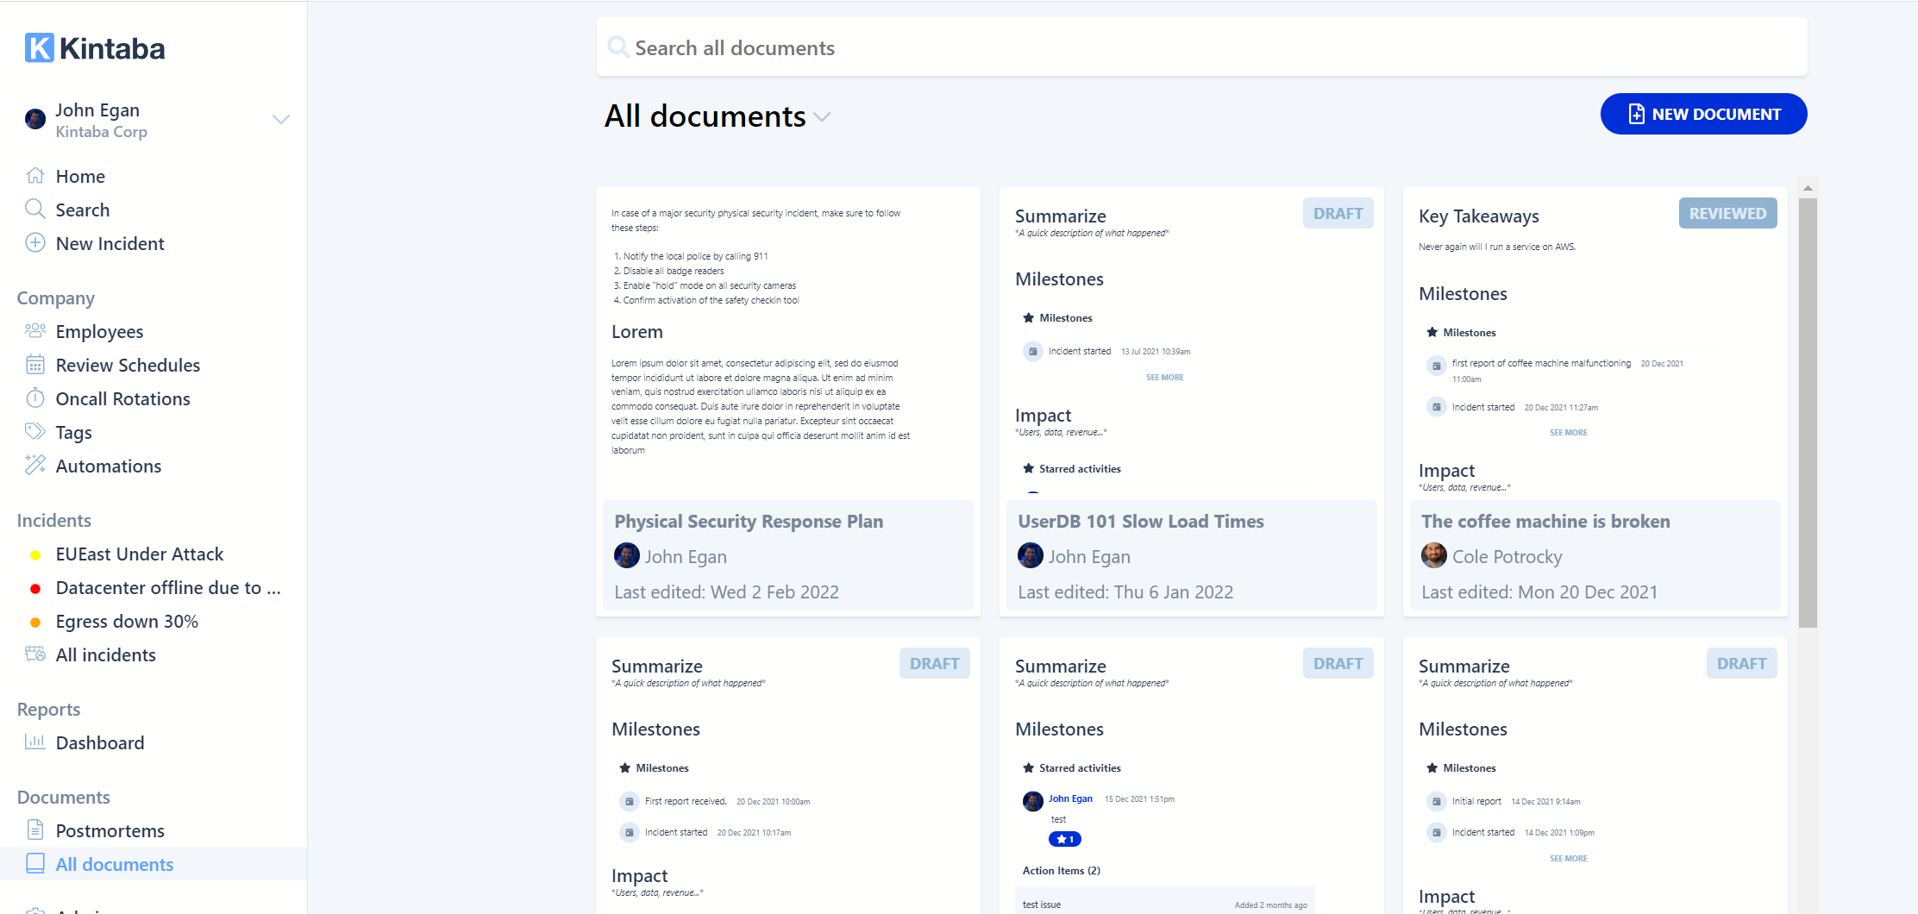Click the All incidents ticket icon
Viewport: 1918px width, 914px height.
(35, 654)
